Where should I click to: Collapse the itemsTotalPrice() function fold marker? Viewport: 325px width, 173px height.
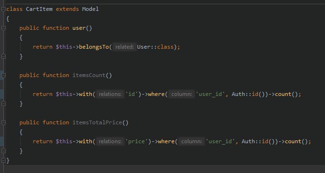coord(3,122)
